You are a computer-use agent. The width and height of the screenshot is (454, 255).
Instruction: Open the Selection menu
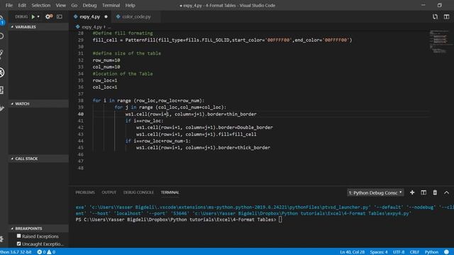[41, 5]
